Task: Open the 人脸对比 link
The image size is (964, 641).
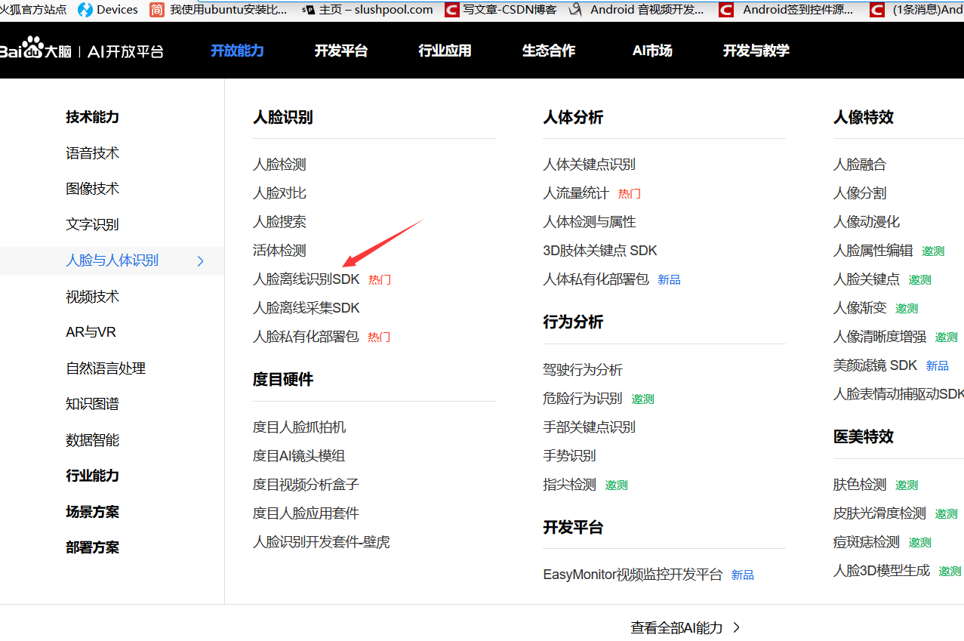Action: click(279, 193)
